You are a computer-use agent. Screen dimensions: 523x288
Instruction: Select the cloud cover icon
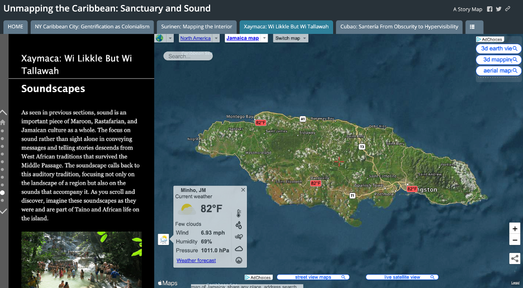(x=239, y=249)
